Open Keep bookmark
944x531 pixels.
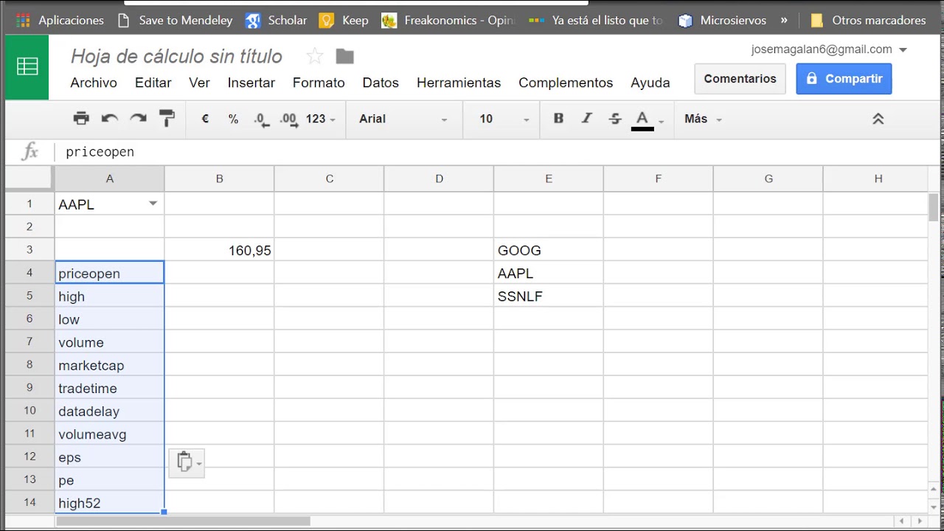(344, 21)
